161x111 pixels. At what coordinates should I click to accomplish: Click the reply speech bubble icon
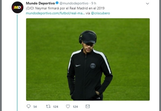point(29,106)
